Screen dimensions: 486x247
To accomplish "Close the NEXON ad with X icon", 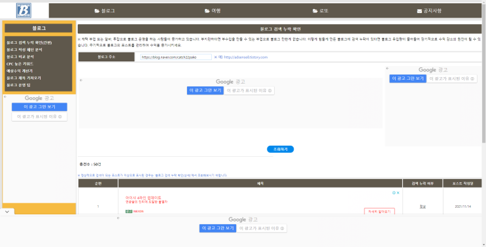I will point(398,193).
